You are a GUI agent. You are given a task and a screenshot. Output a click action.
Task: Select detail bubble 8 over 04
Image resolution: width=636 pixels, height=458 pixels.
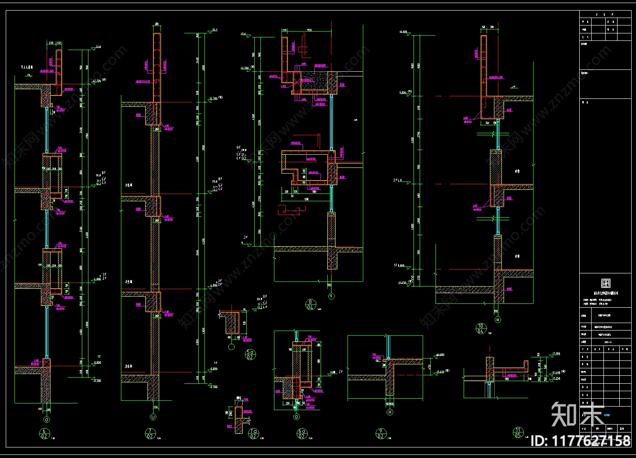pyautogui.click(x=311, y=304)
